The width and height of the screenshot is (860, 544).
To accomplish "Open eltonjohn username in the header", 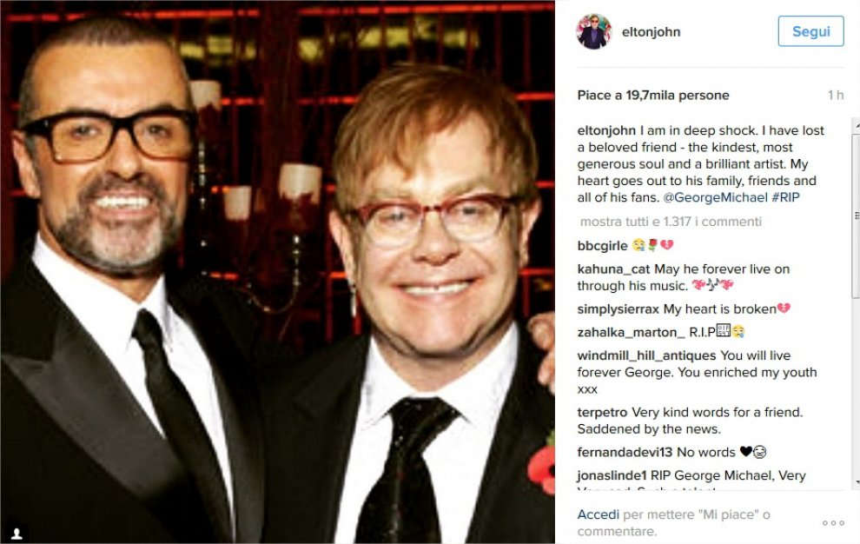I will coord(651,32).
